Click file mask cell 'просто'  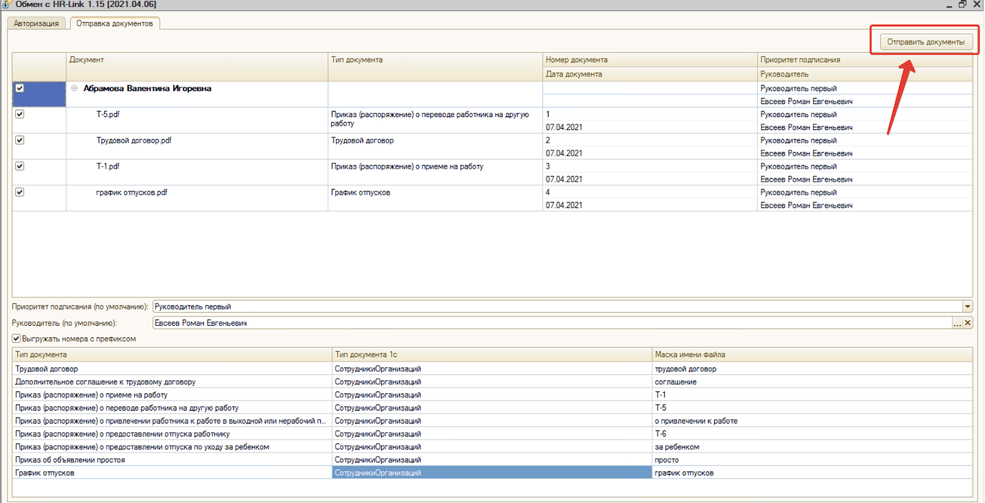pos(813,459)
